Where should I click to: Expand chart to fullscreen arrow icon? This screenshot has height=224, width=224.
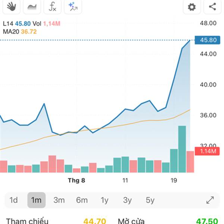[210, 200]
